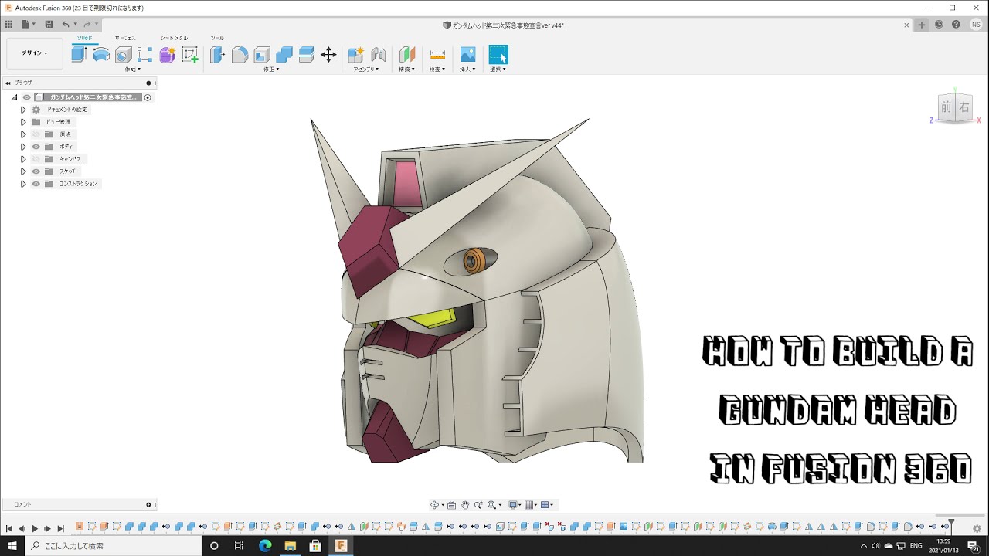Screen dimensions: 989x556
Task: Expand the ボディ folder
Action: pyautogui.click(x=23, y=147)
